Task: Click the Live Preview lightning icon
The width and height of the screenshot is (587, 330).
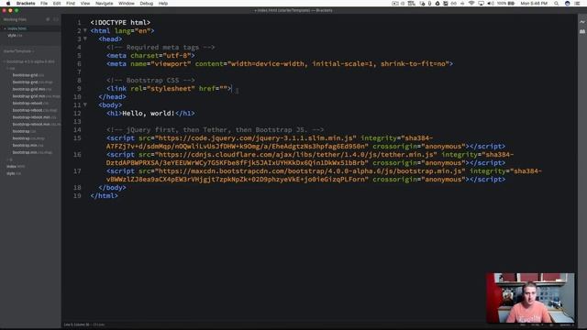Action: [582, 22]
